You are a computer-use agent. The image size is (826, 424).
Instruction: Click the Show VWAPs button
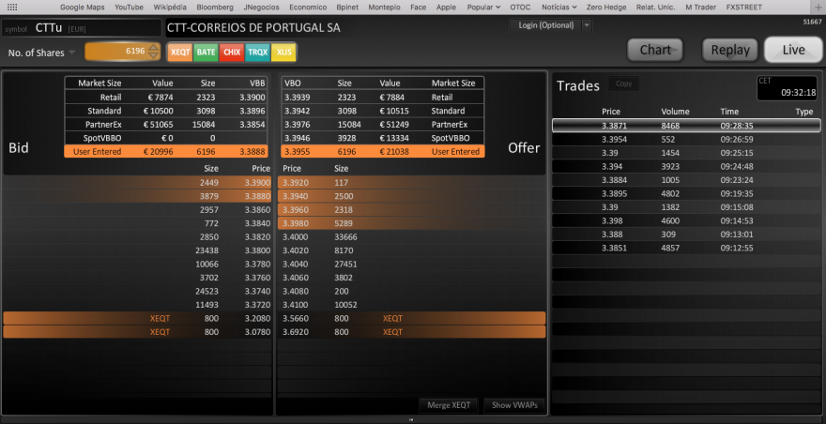(x=513, y=405)
